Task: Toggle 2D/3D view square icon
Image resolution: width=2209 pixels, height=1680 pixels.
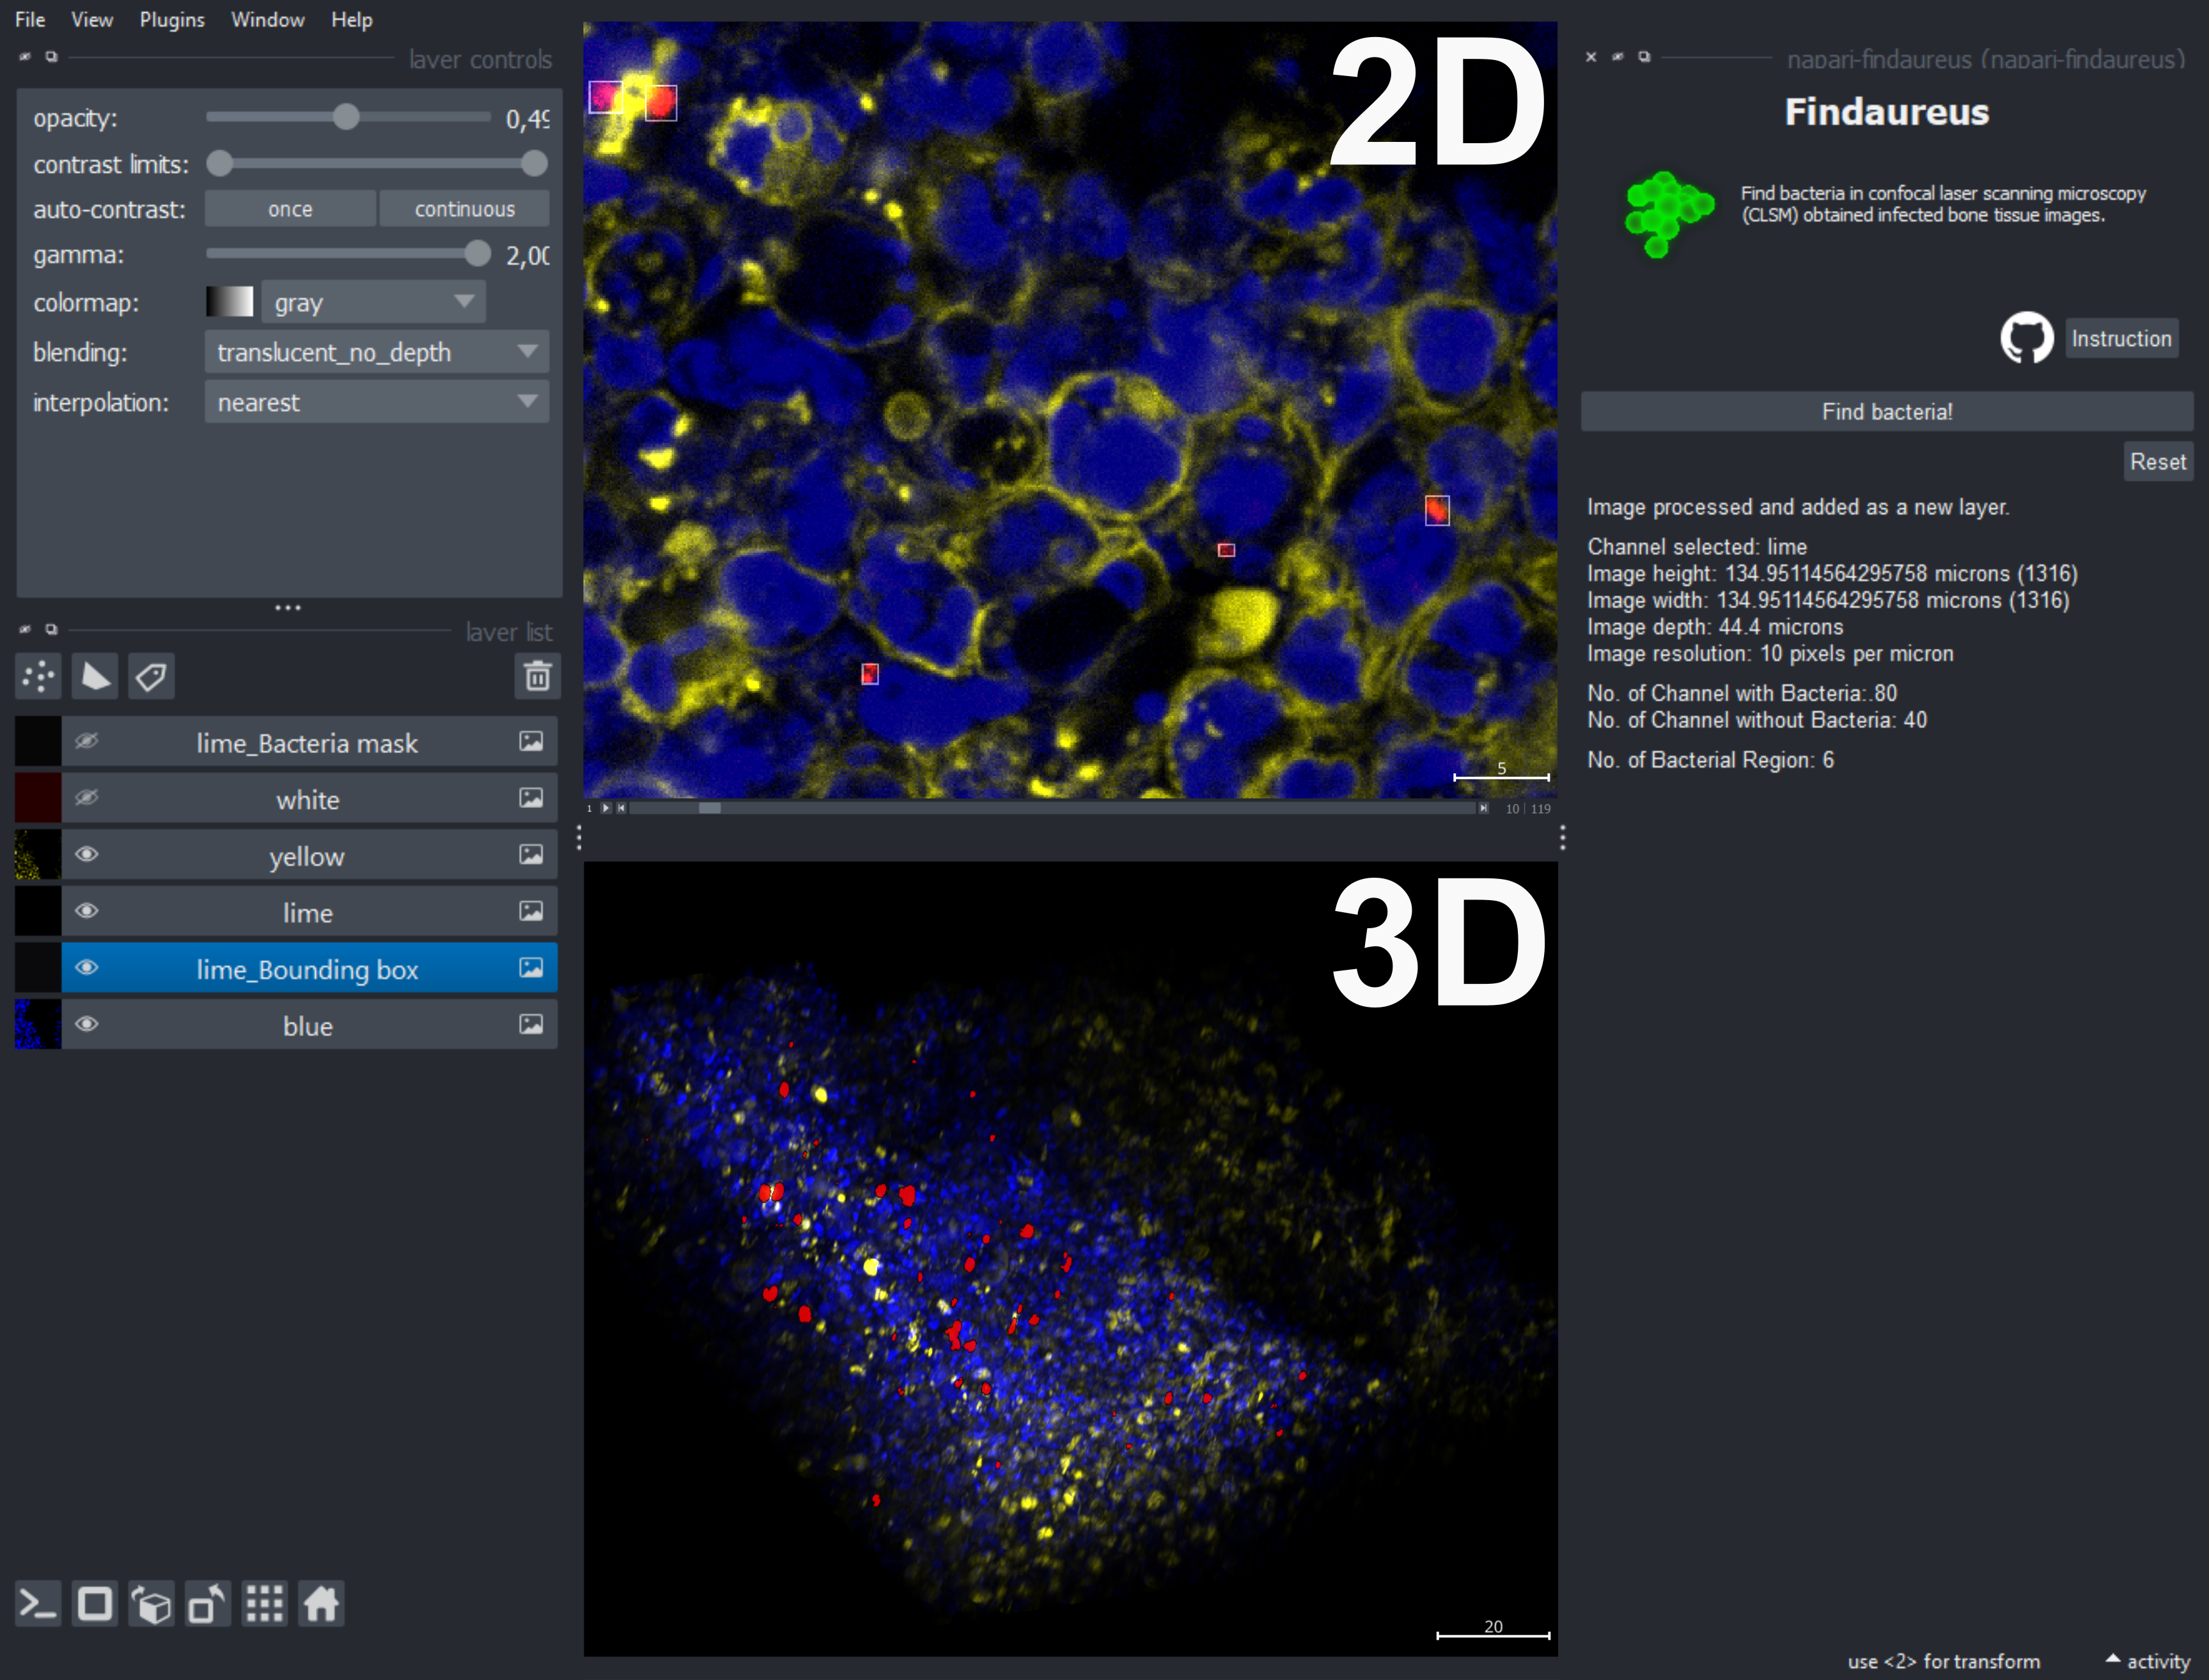Action: [x=95, y=1604]
